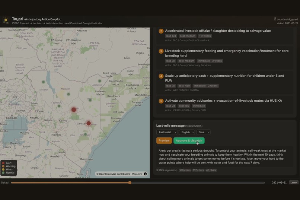Click the Preview button

164,140
